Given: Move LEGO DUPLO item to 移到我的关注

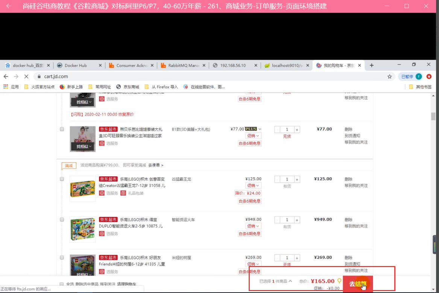Looking at the screenshot, I should (x=356, y=226).
